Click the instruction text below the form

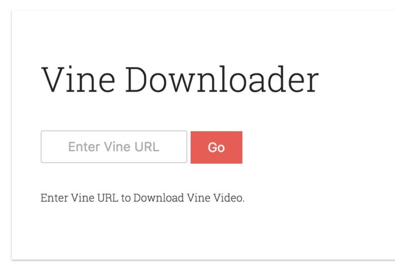click(143, 198)
